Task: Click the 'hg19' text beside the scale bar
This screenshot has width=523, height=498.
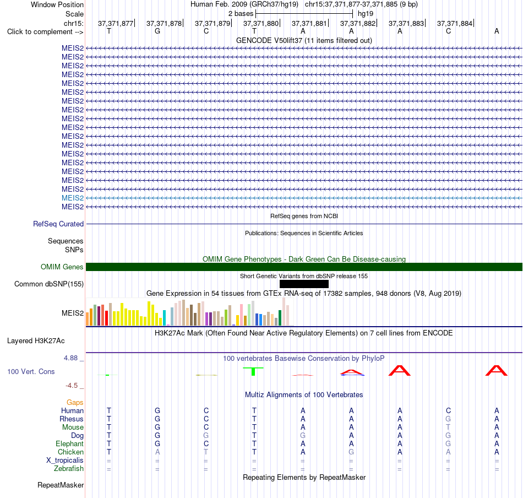Action: point(365,14)
